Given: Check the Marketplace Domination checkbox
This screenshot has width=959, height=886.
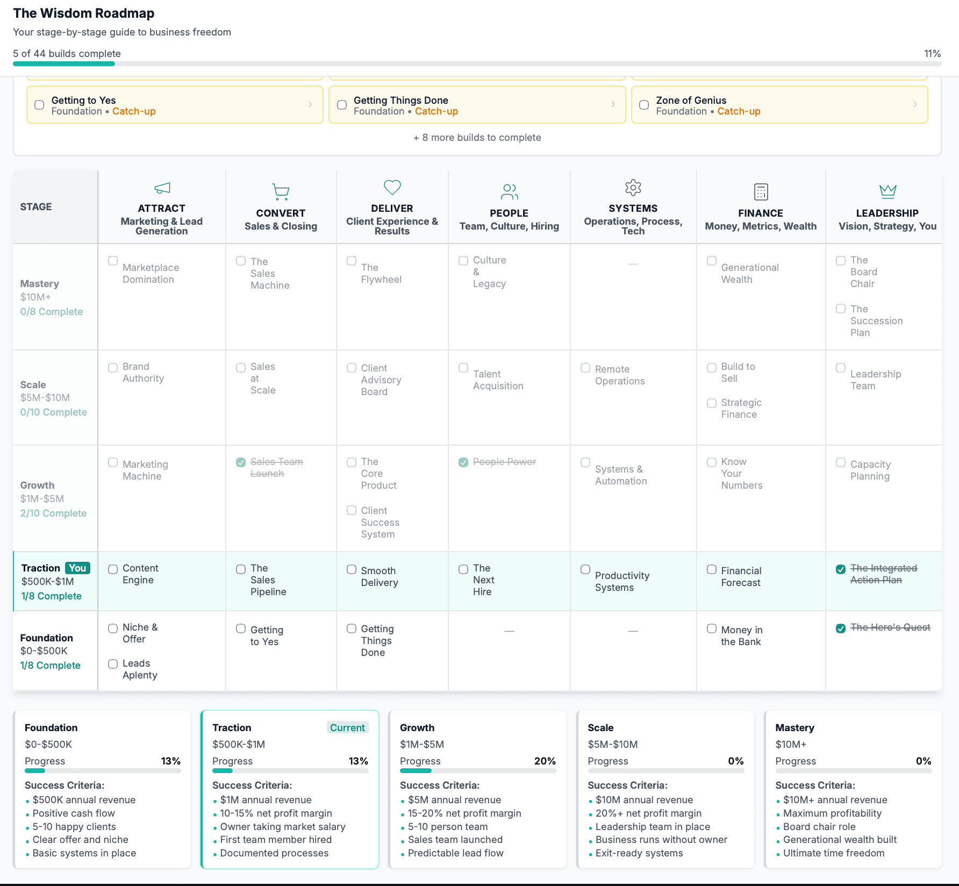Looking at the screenshot, I should [x=112, y=261].
